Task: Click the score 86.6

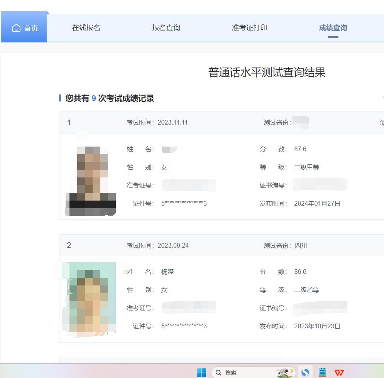Action: pos(300,272)
